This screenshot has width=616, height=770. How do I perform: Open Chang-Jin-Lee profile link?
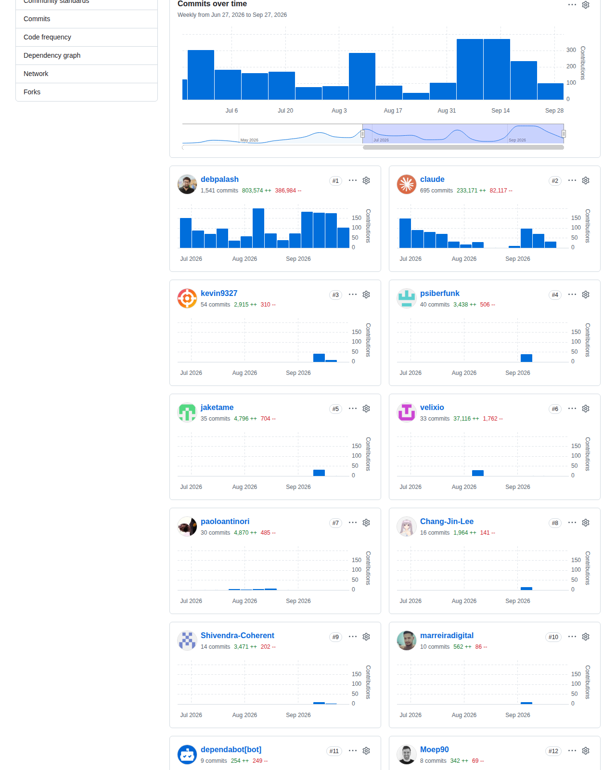pyautogui.click(x=447, y=521)
